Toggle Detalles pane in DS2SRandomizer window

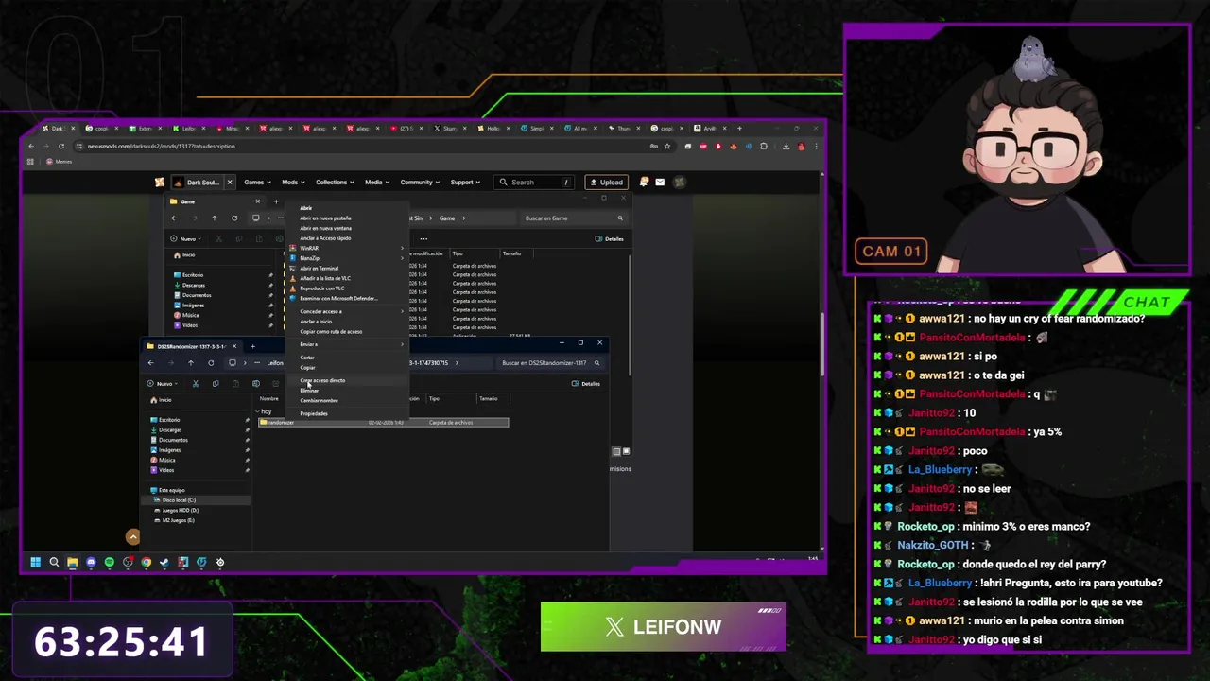pyautogui.click(x=586, y=383)
